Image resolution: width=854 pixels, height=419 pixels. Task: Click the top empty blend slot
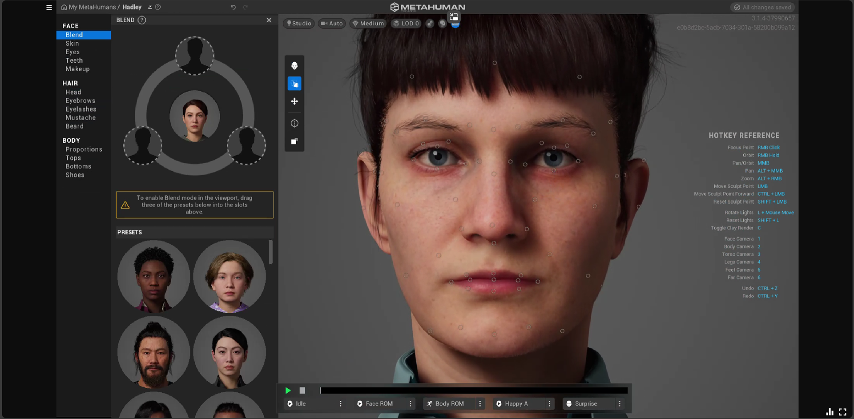click(194, 56)
